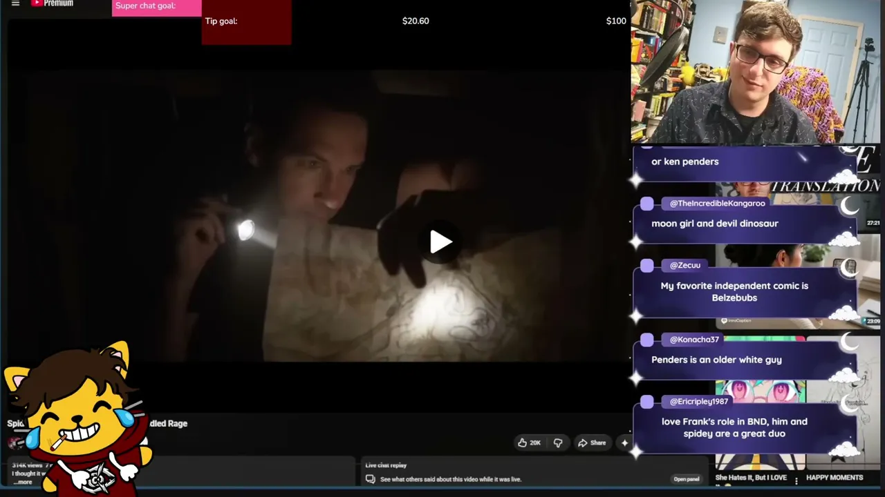Open options menu for 'She Hates It' video
This screenshot has width=885, height=497.
coord(796,480)
